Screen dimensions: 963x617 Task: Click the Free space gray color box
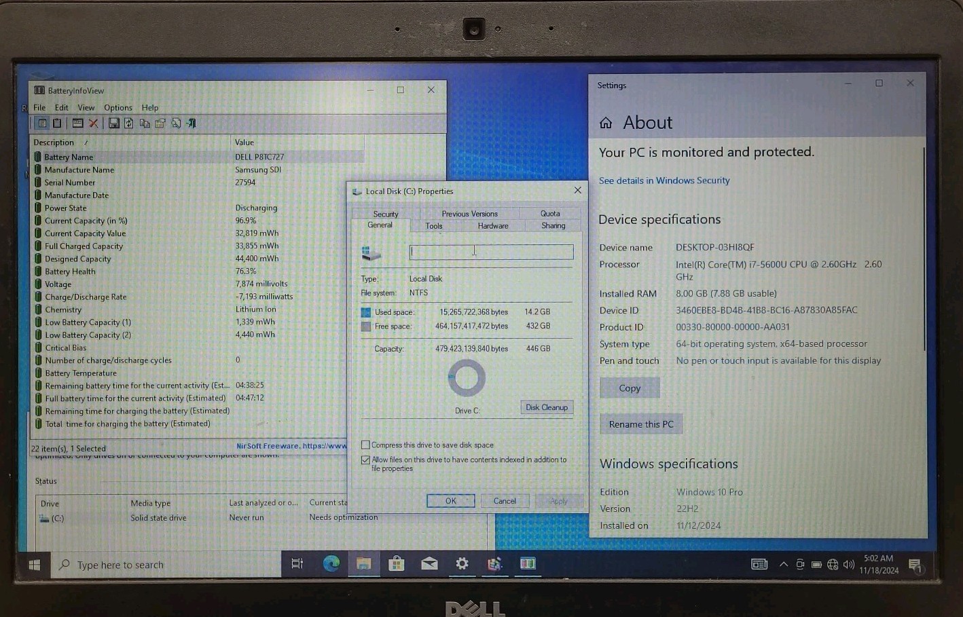tap(366, 326)
